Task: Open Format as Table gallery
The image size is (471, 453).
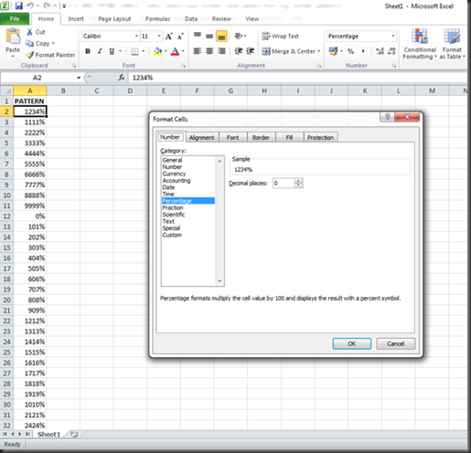Action: click(x=452, y=44)
